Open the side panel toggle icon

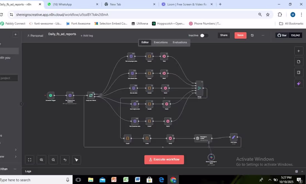(x=298, y=72)
